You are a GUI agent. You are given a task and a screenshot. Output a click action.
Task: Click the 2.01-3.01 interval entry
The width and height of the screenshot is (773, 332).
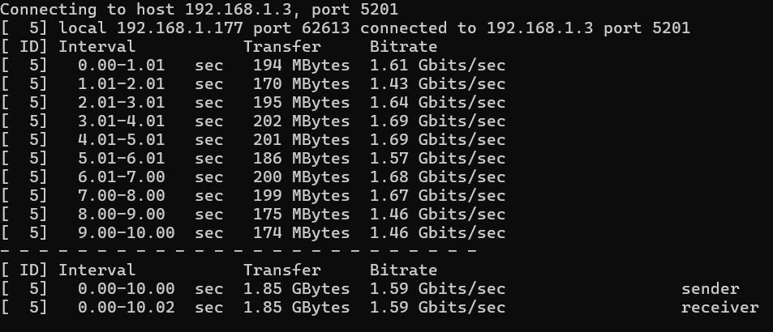[122, 103]
